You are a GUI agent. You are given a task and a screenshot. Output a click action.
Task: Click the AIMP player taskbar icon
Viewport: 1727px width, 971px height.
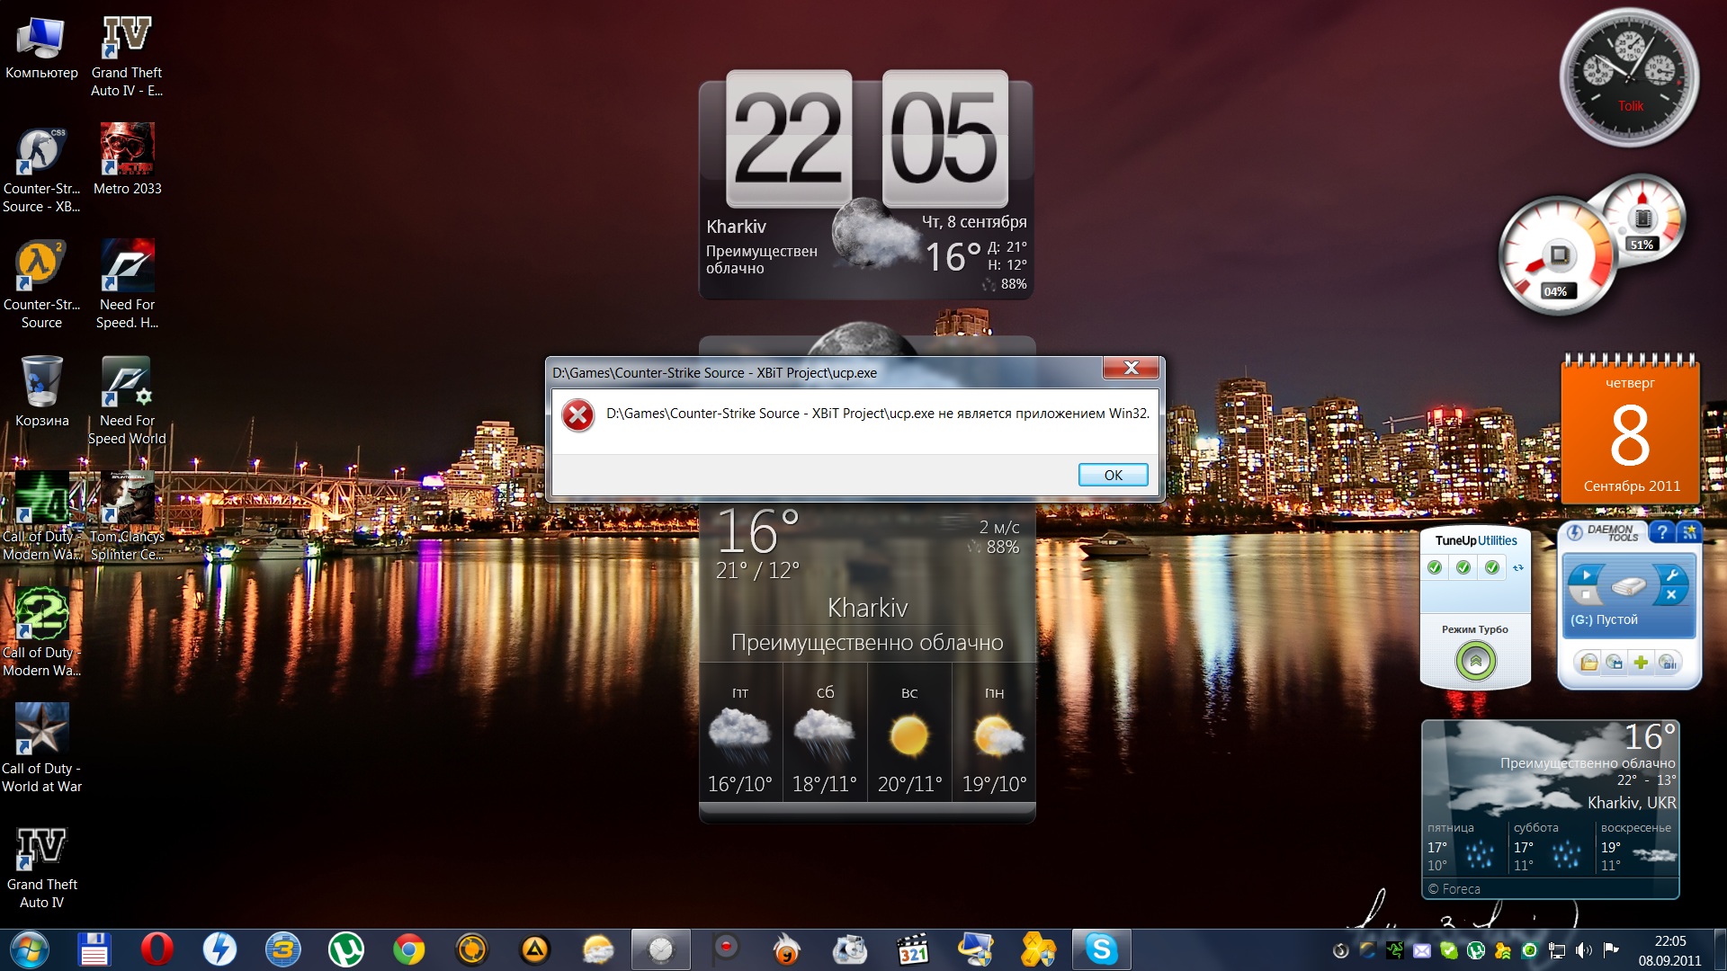click(x=535, y=949)
